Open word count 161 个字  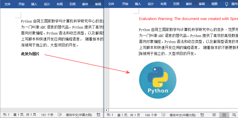click(x=47, y=115)
